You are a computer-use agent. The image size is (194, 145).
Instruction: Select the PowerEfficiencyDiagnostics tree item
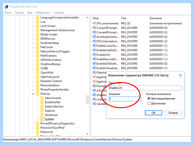(58, 123)
